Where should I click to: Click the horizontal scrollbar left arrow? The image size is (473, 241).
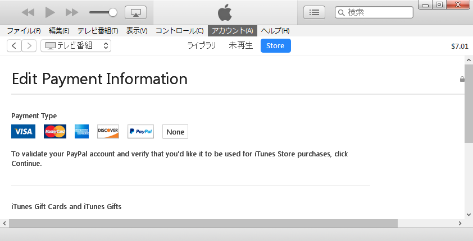(x=4, y=223)
